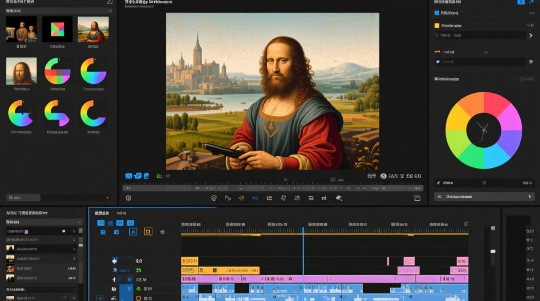Click the orange-outlined square icon above timeline tracks
Image resolution: width=540 pixels, height=301 pixels.
pyautogui.click(x=148, y=232)
